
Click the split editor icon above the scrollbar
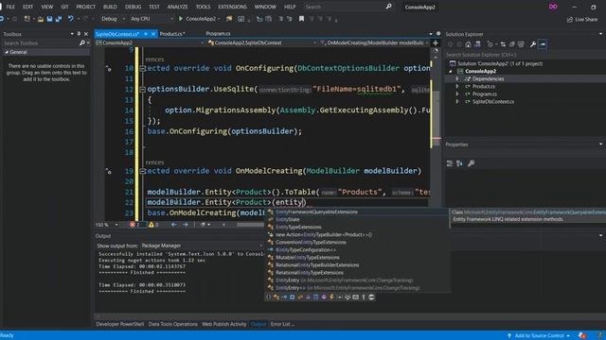click(x=436, y=43)
